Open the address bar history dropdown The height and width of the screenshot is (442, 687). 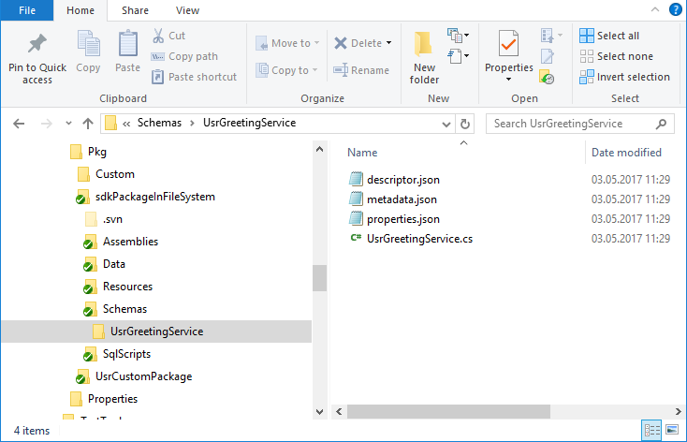coord(445,123)
